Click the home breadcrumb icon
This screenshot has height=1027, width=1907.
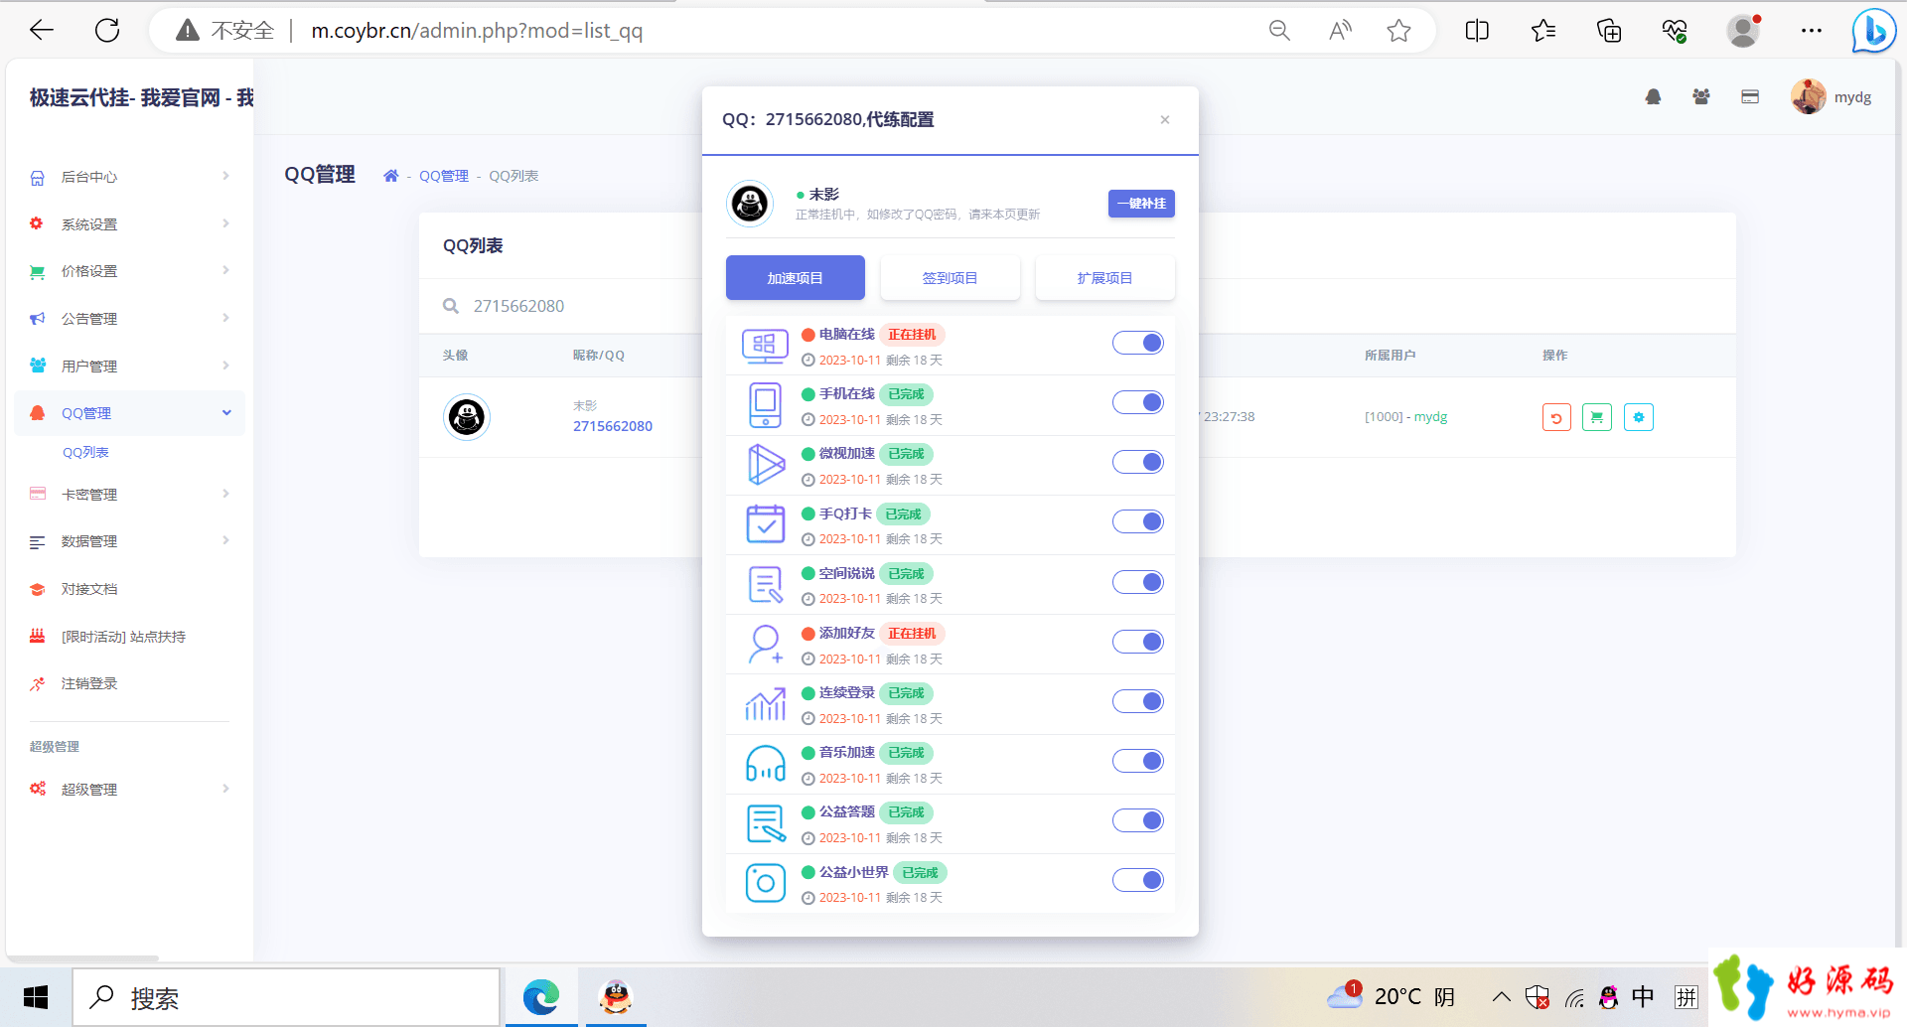pyautogui.click(x=391, y=176)
